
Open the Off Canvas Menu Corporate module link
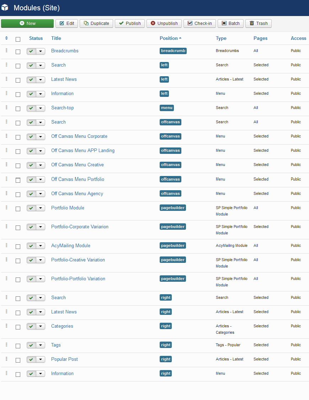point(79,136)
